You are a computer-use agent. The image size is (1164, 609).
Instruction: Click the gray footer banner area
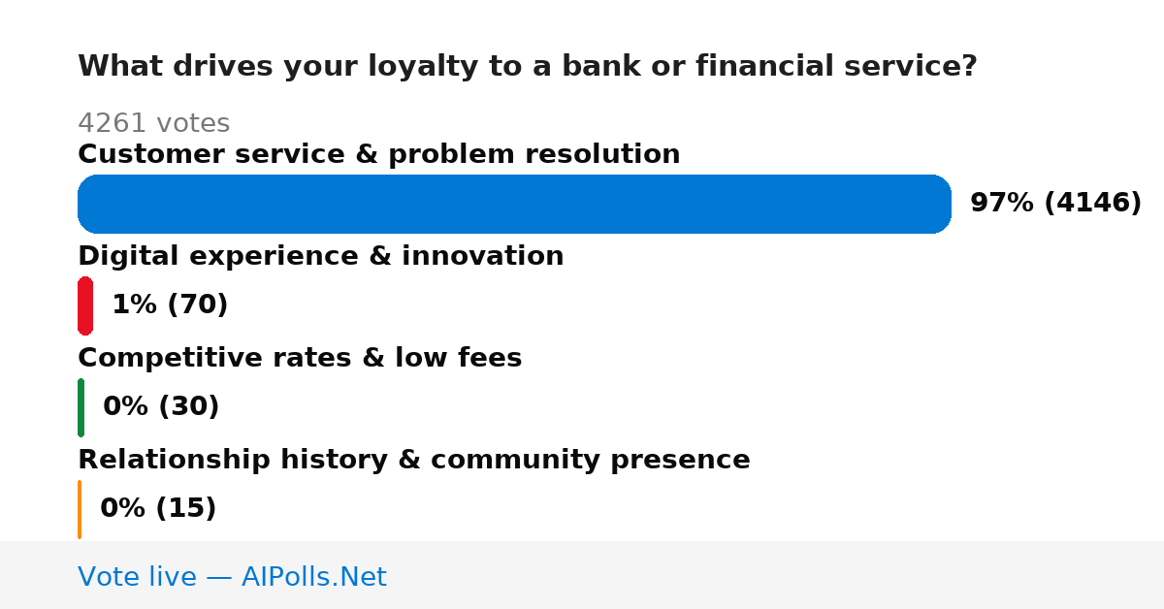(x=582, y=575)
